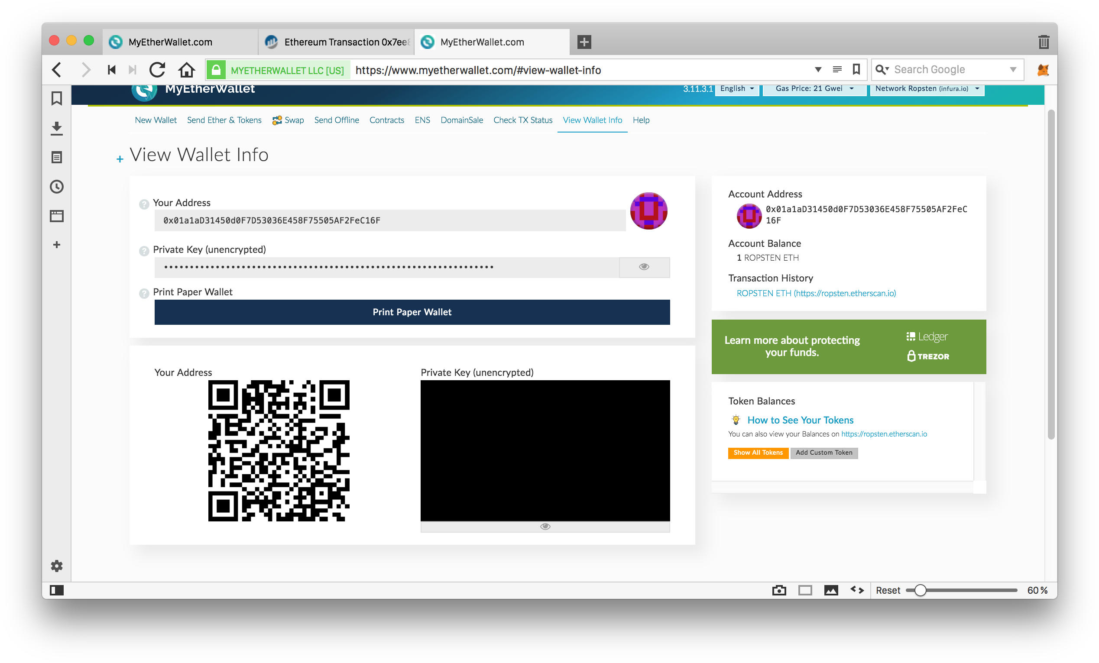Viewport: 1099px width, 663px height.
Task: Expand the Gas Price 21 Gwei dropdown
Action: tap(814, 89)
